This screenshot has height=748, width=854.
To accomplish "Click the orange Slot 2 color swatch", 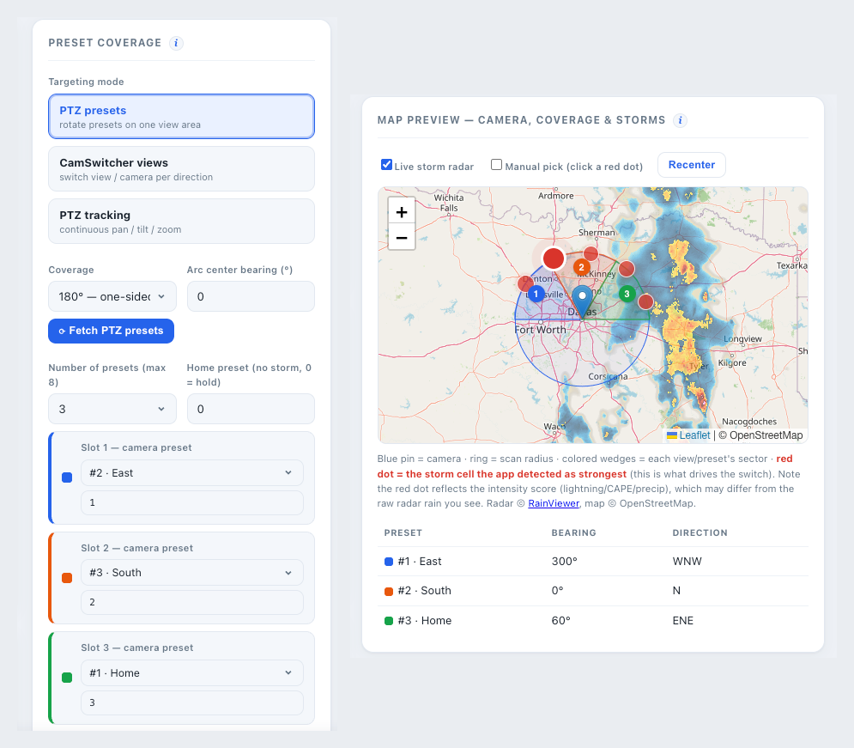I will [67, 577].
